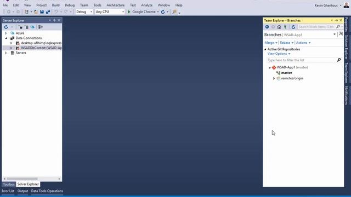Click the New Project toolbar icon
351x197 pixels.
27,12
